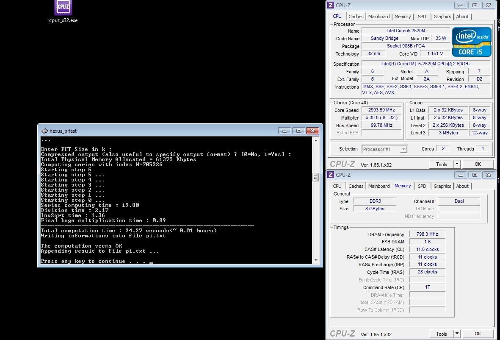Open the cpuz_x32.exe desktop icon

(63, 12)
